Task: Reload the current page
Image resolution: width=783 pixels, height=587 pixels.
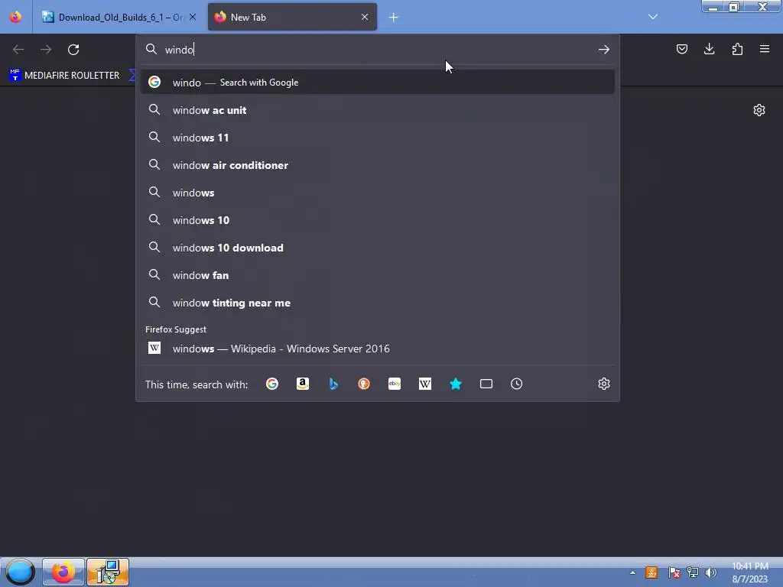Action: pyautogui.click(x=73, y=50)
